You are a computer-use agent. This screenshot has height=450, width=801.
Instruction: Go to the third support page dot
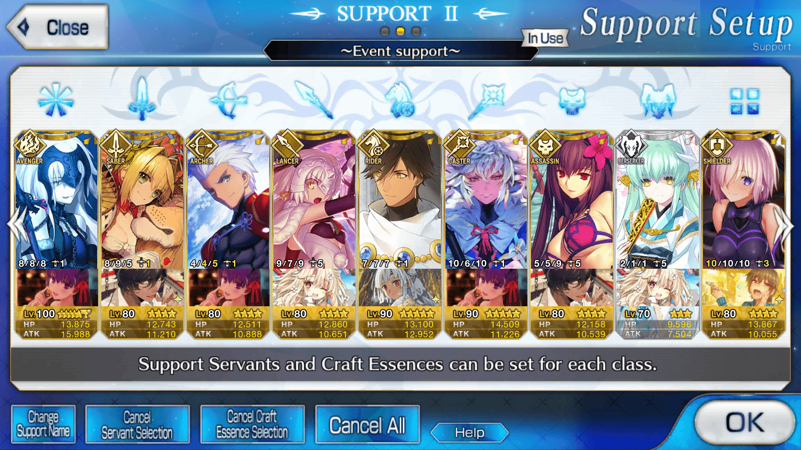tap(416, 31)
